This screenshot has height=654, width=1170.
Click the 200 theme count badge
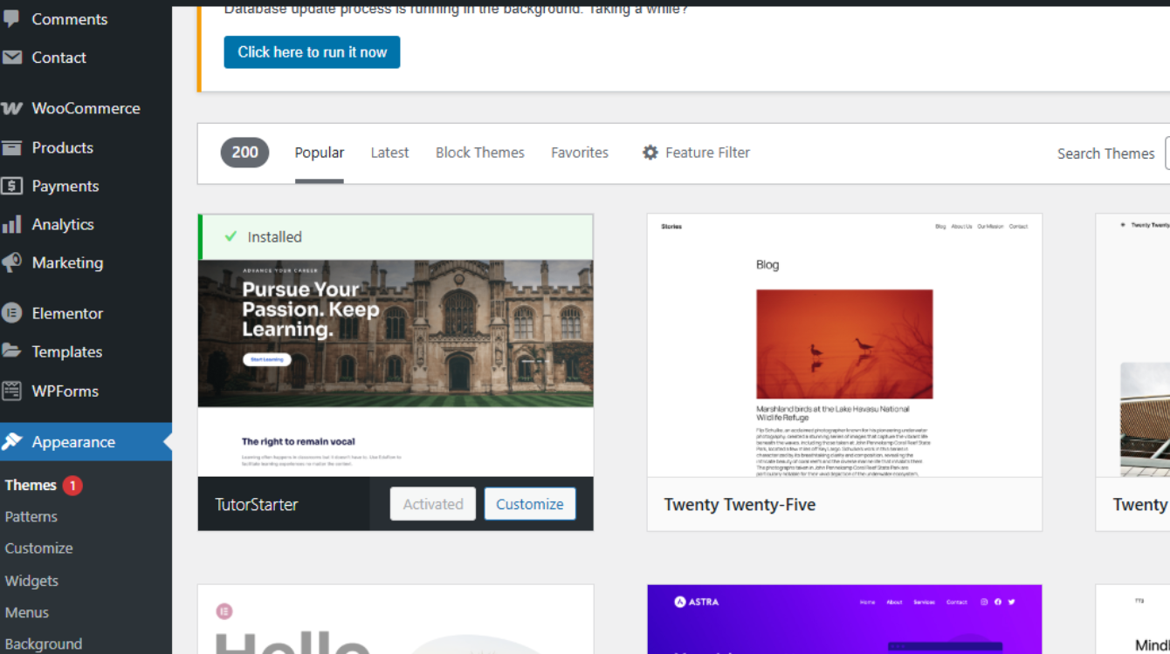coord(244,153)
